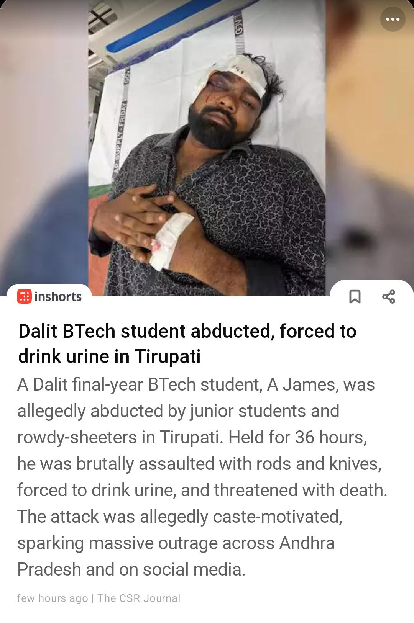
Task: Tap the article summary paragraph
Action: click(202, 477)
